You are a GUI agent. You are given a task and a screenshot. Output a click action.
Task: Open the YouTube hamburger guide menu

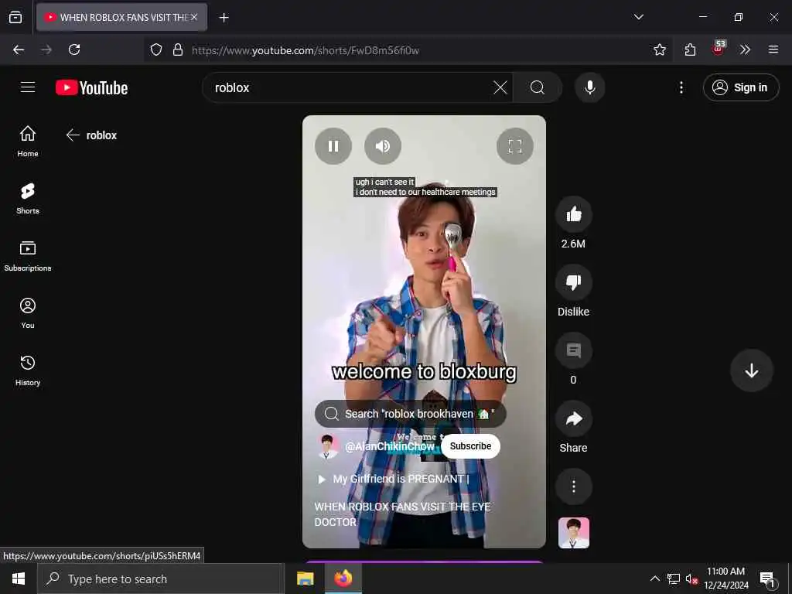coord(28,87)
